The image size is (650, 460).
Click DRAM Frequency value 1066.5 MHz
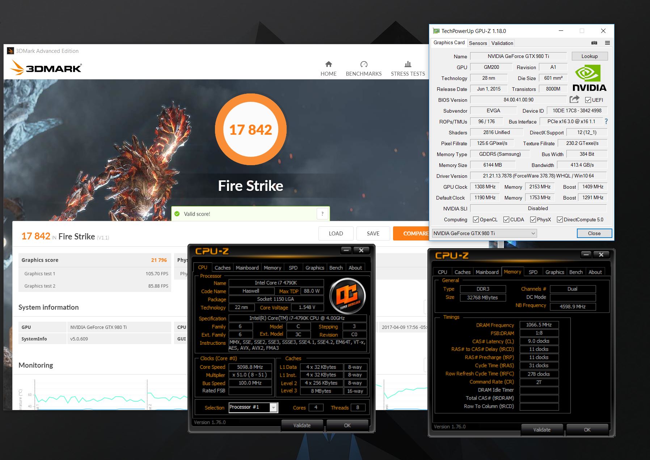click(x=539, y=325)
